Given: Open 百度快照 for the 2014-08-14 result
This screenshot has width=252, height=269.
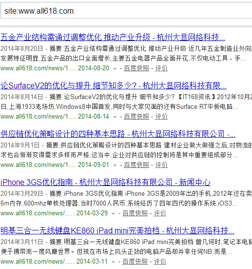Looking at the screenshot, I should pyautogui.click(x=136, y=117).
